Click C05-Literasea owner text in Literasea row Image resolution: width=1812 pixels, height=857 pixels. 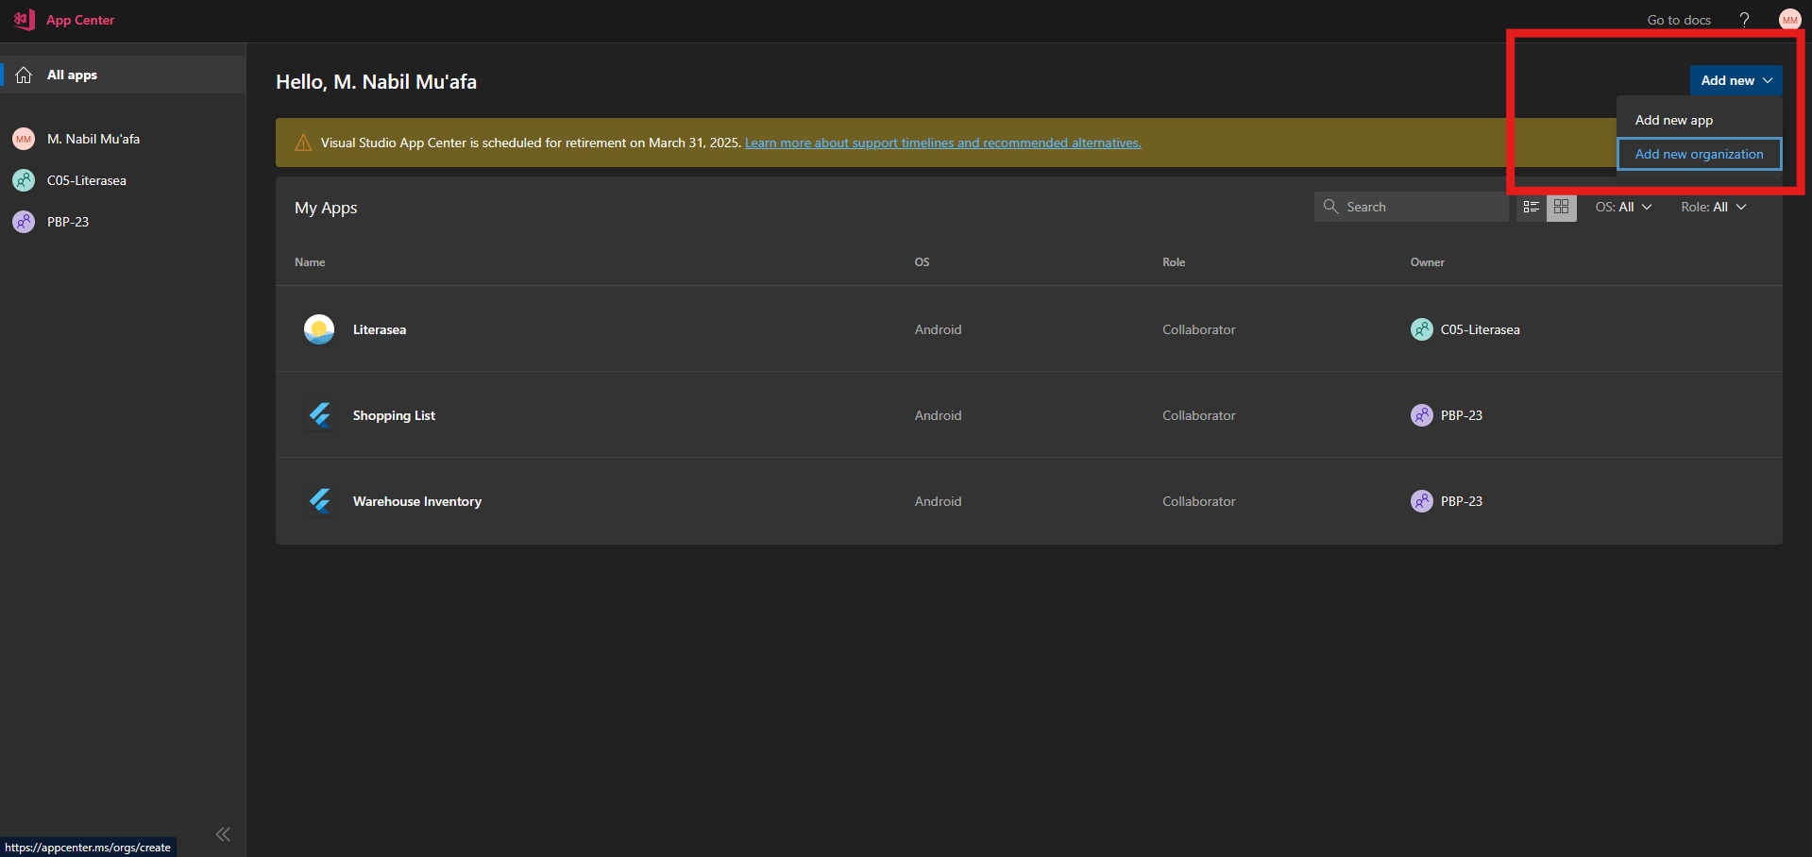pos(1481,329)
